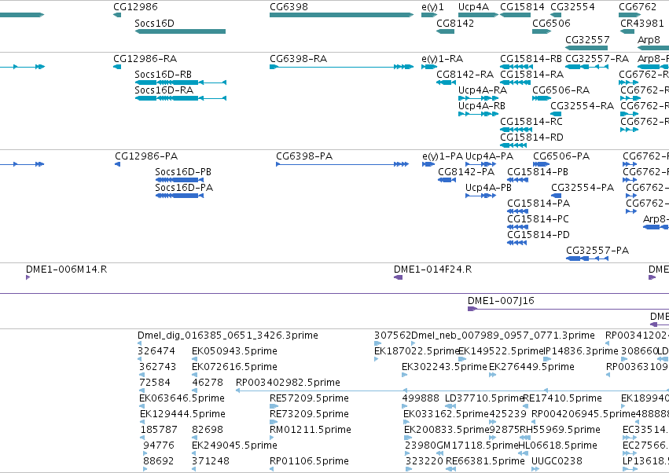This screenshot has width=669, height=473.
Task: Click protein Socs16D-PB
Action: point(179,180)
